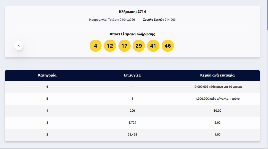Click the Επιτυχίες column header
The height and width of the screenshot is (149, 268).
(132, 75)
